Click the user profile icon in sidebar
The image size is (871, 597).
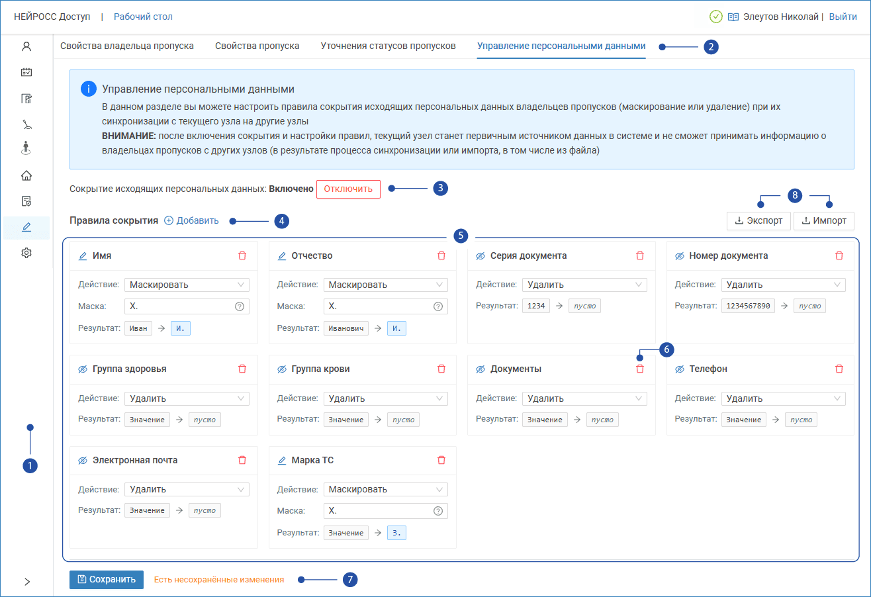point(26,46)
